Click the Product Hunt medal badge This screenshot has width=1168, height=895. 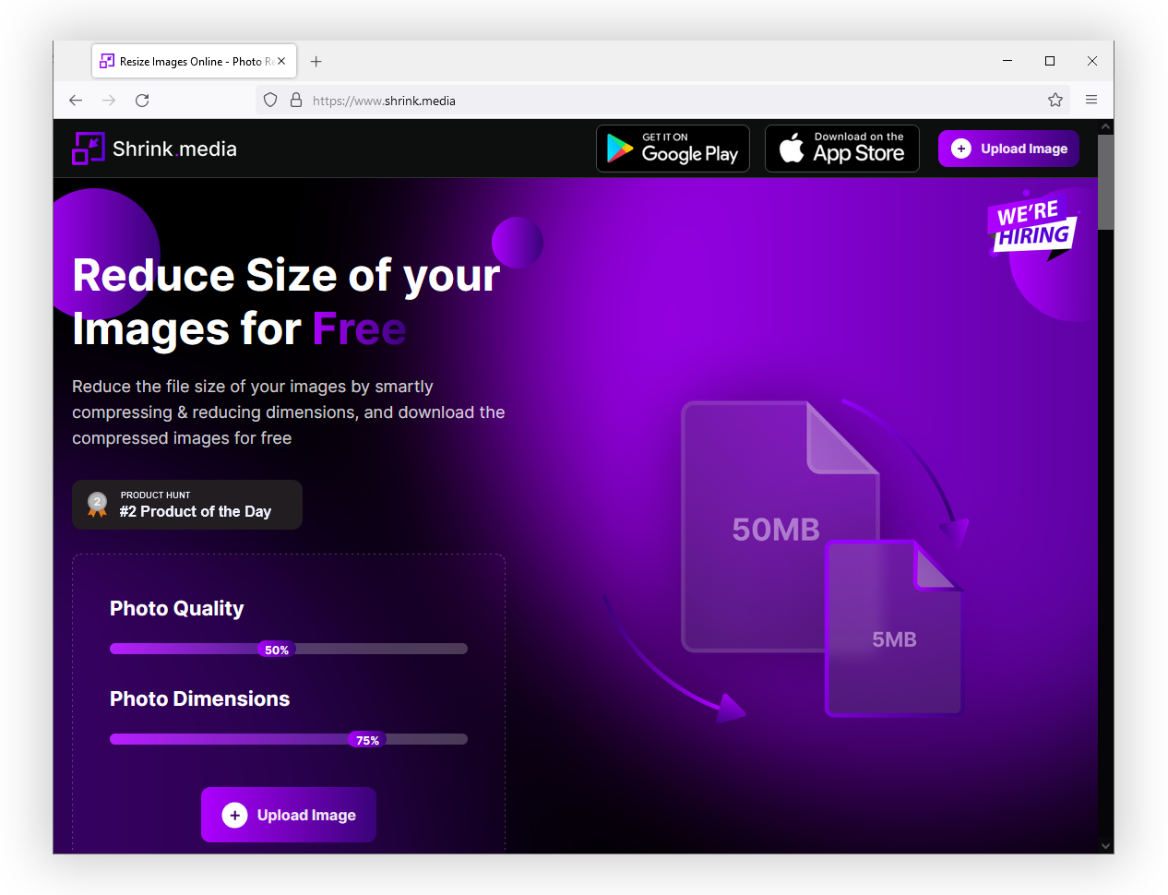coord(97,504)
